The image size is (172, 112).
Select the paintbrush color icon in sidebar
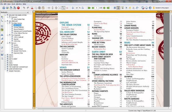tap(2, 42)
